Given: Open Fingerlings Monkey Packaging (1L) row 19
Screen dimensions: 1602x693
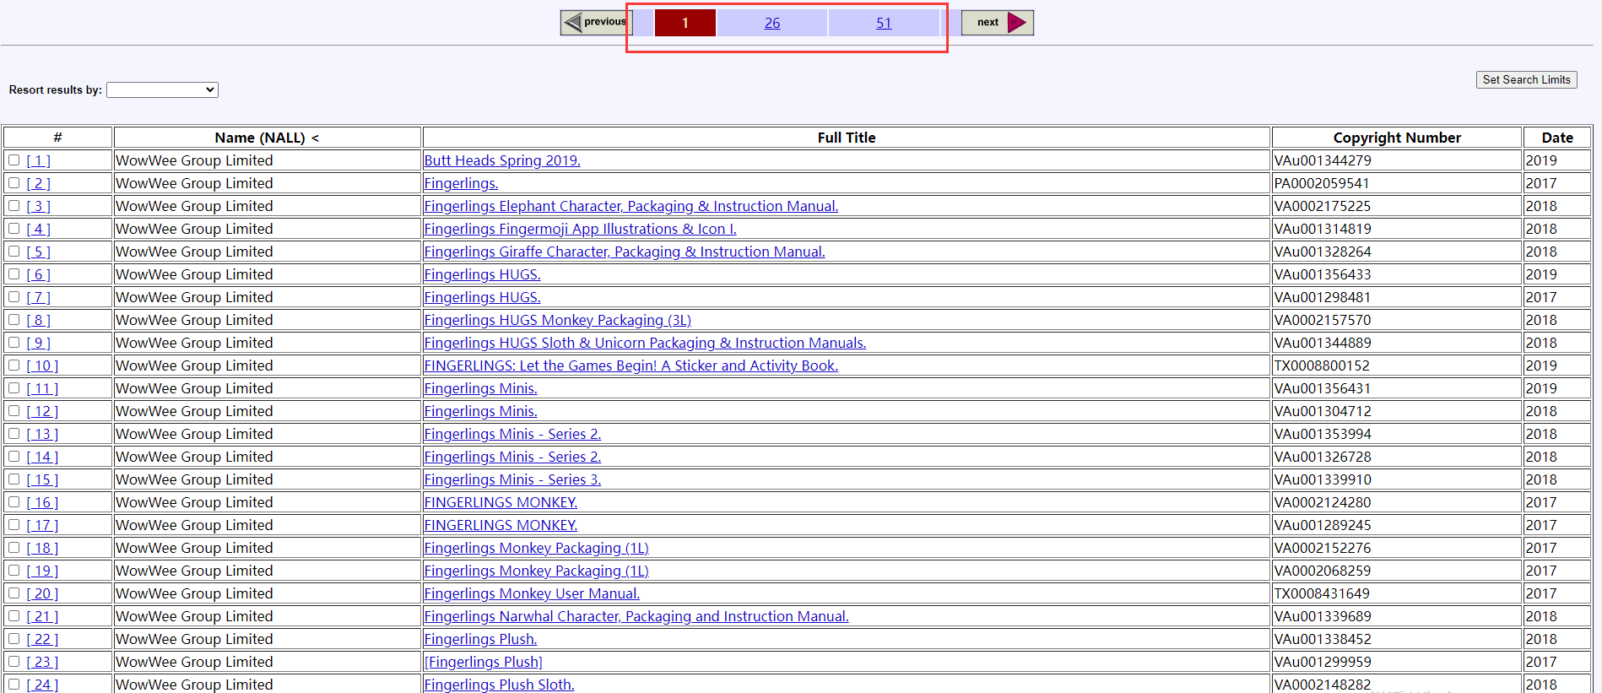Looking at the screenshot, I should coord(536,571).
